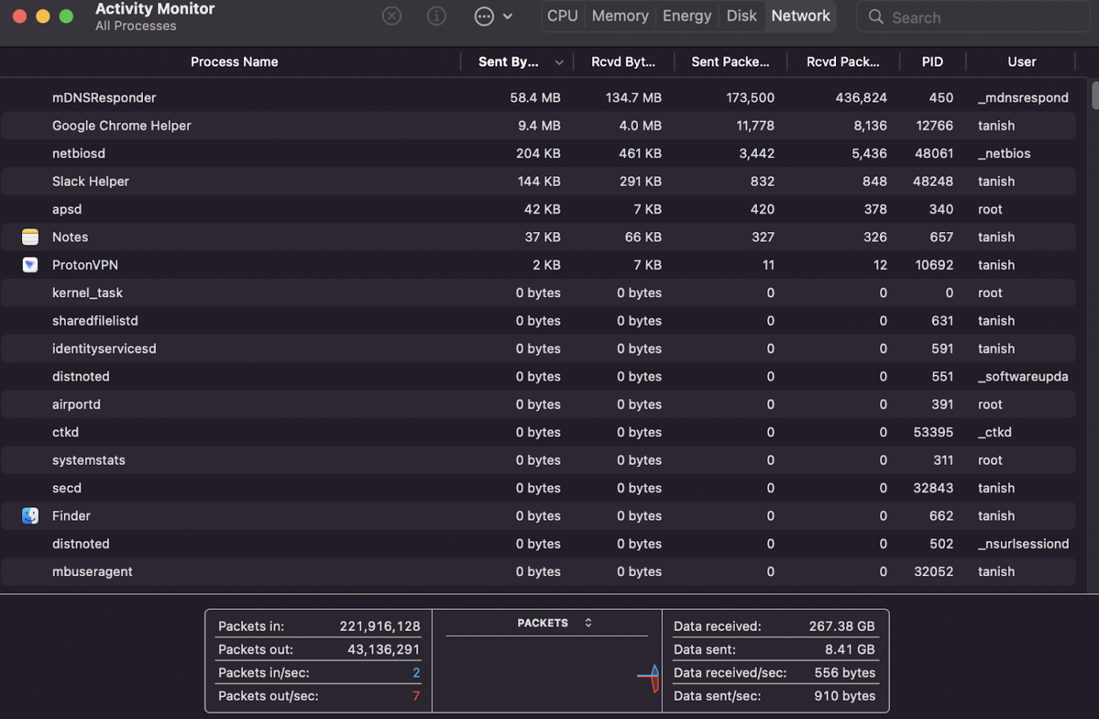Click in the Search field

[x=982, y=18]
